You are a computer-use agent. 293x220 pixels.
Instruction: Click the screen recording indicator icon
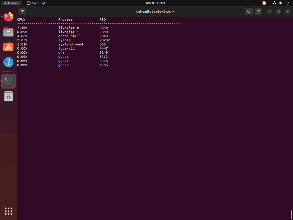(264, 3)
